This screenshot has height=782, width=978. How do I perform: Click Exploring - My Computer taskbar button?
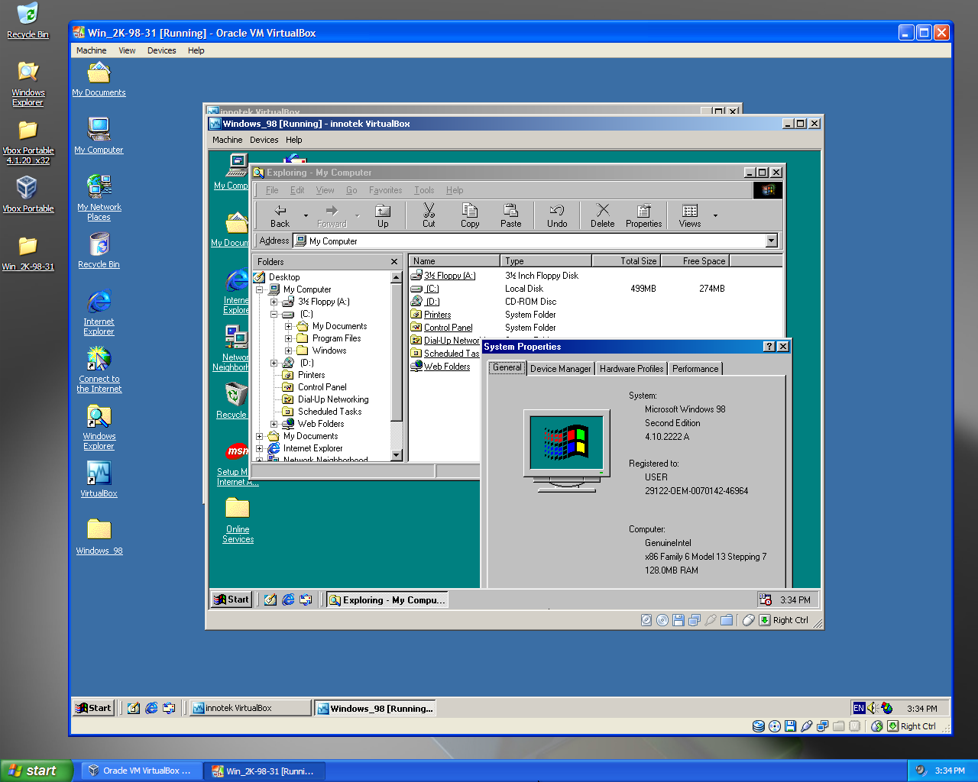pyautogui.click(x=387, y=599)
